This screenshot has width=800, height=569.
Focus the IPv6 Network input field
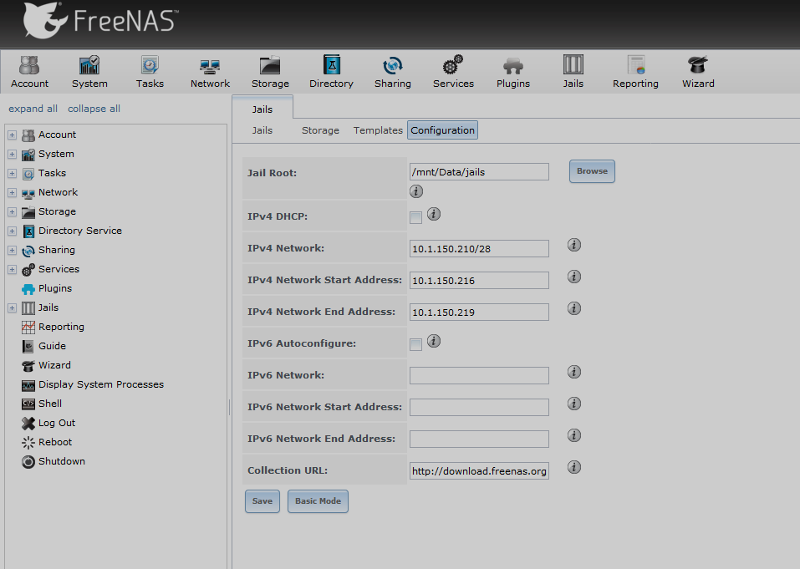coord(479,376)
